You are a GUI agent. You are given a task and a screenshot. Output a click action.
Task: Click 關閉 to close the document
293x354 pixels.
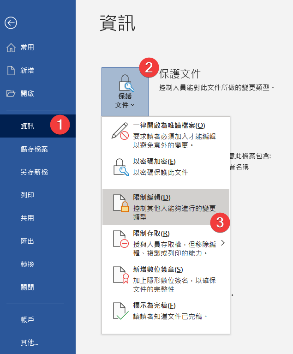coord(27,287)
